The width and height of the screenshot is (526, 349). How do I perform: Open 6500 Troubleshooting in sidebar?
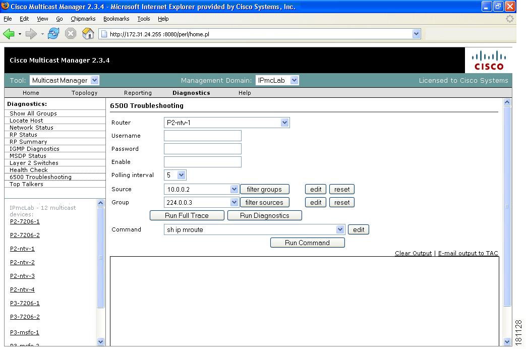coord(40,177)
